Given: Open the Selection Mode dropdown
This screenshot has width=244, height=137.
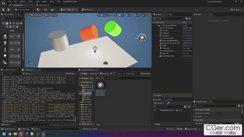Looking at the screenshot, I should point(23,10).
